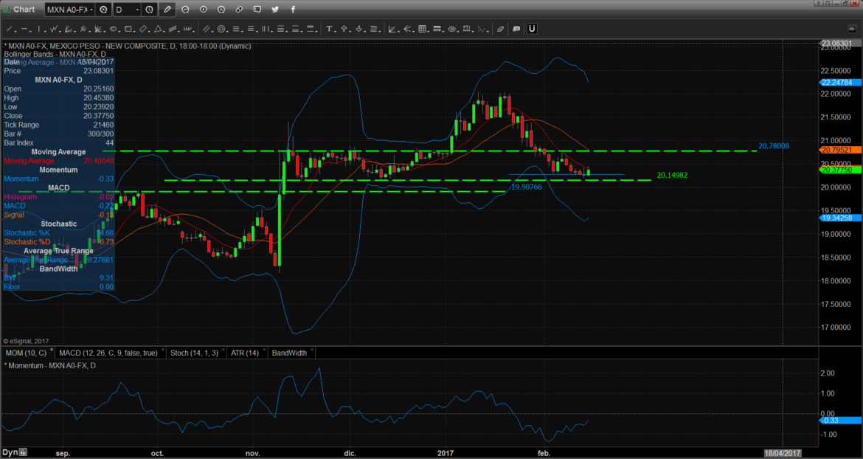Screen dimensions: 863x459
Task: Select the zigzag polyline drawing tool
Action: 54,29
